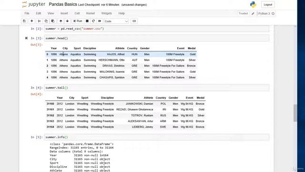Click the Trusted notebook button
305x172 pixels.
point(243,13)
